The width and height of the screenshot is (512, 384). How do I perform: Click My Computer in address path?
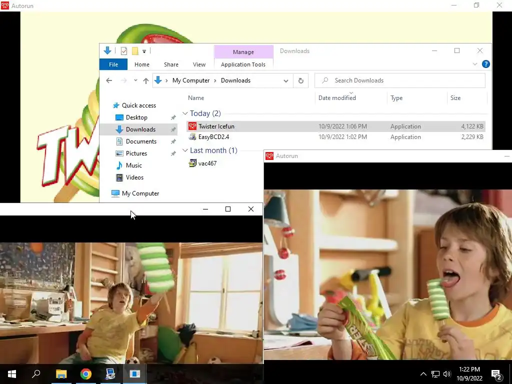[x=191, y=80]
